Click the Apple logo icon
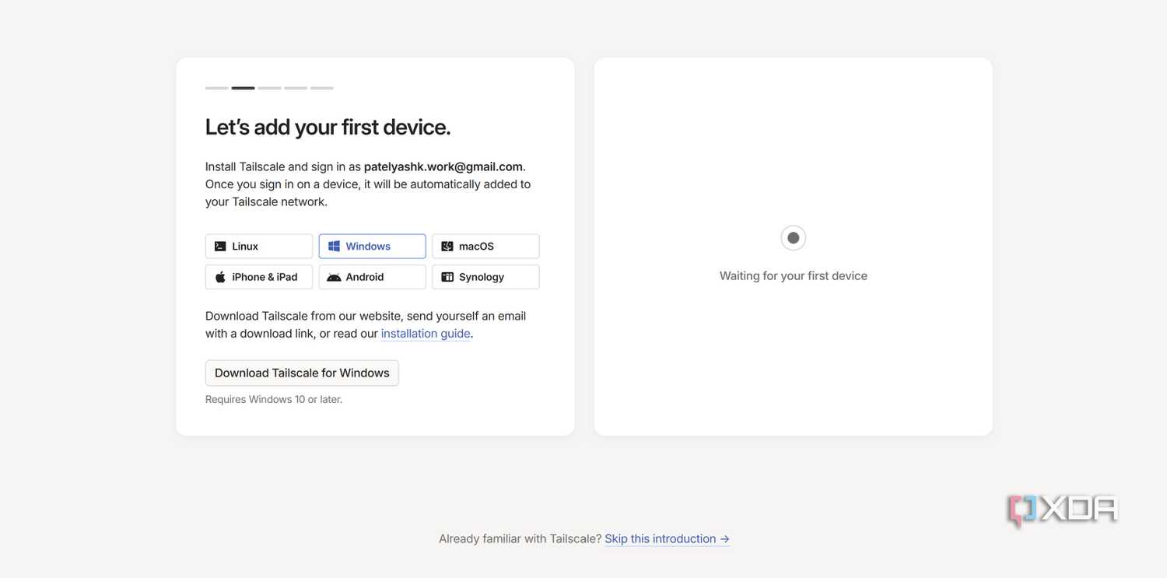 tap(220, 277)
